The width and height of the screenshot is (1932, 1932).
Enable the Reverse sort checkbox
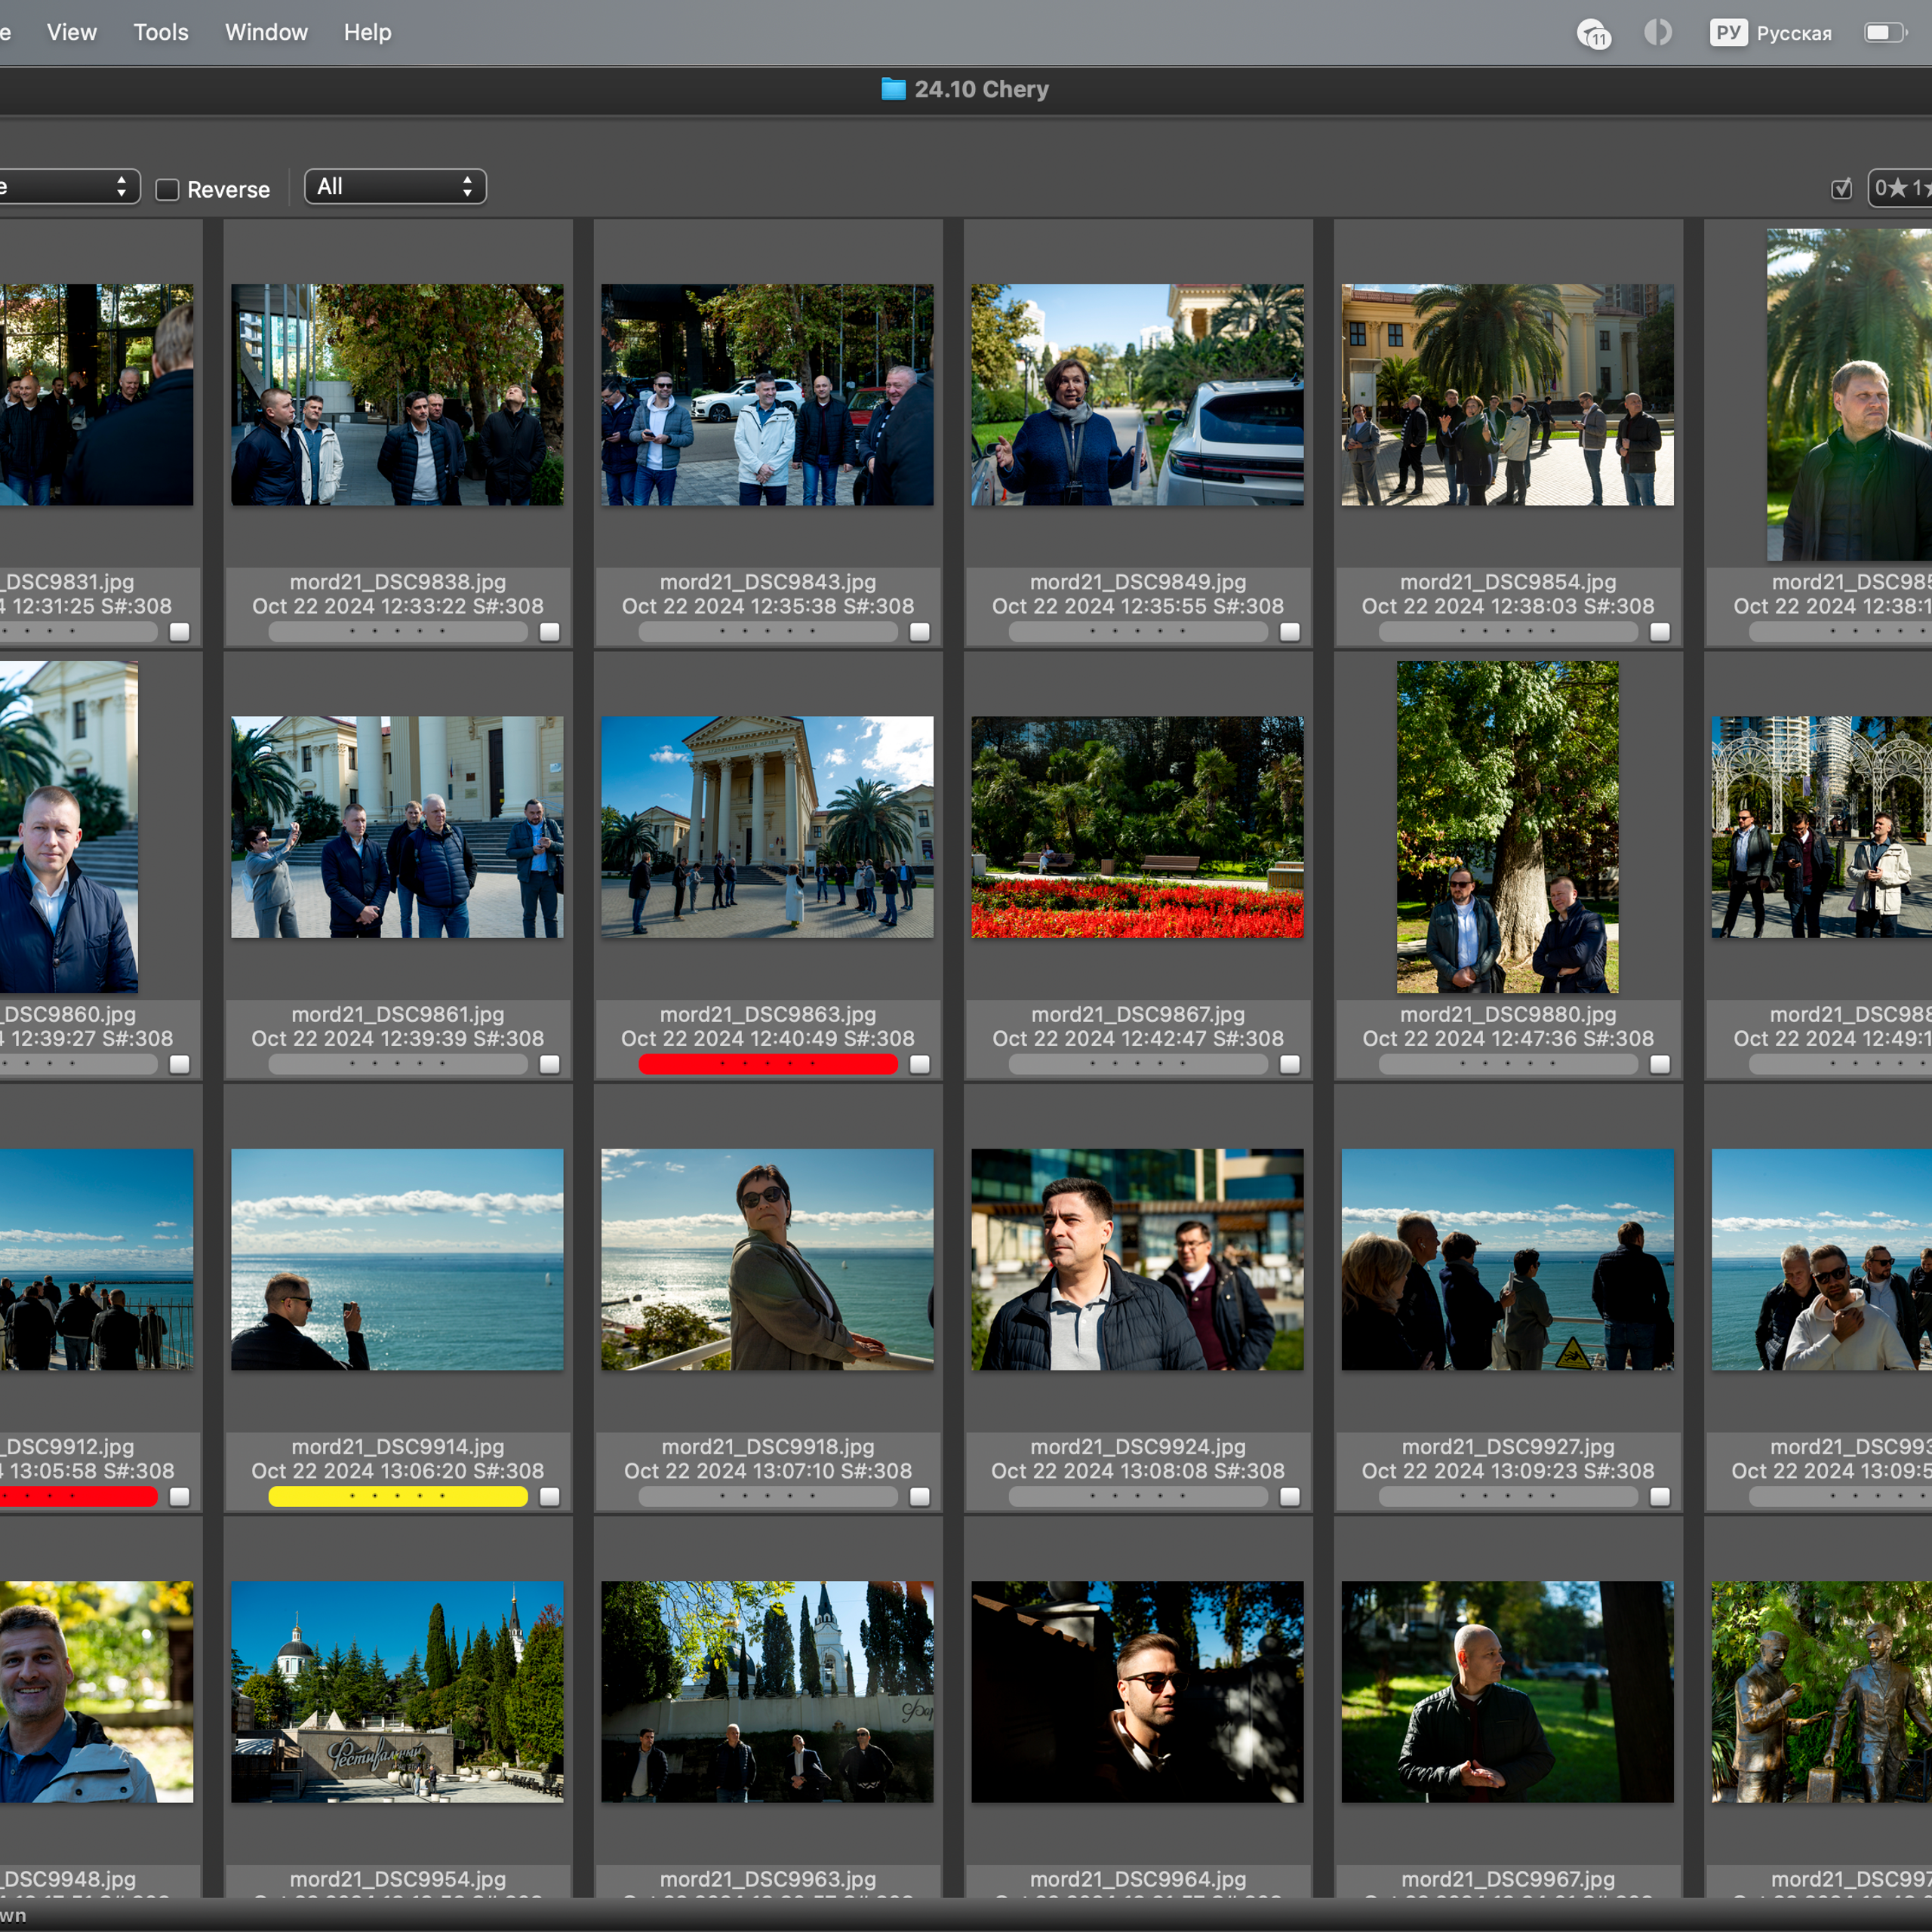point(168,190)
